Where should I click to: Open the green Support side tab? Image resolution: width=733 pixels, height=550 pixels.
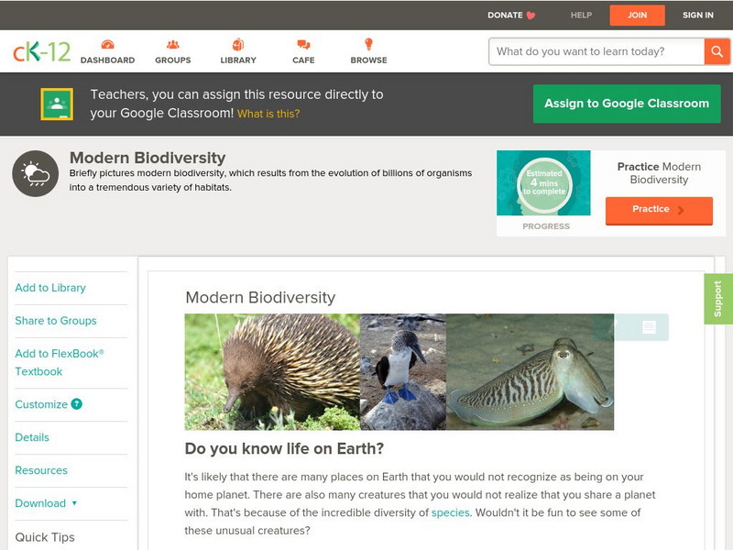pyautogui.click(x=718, y=299)
